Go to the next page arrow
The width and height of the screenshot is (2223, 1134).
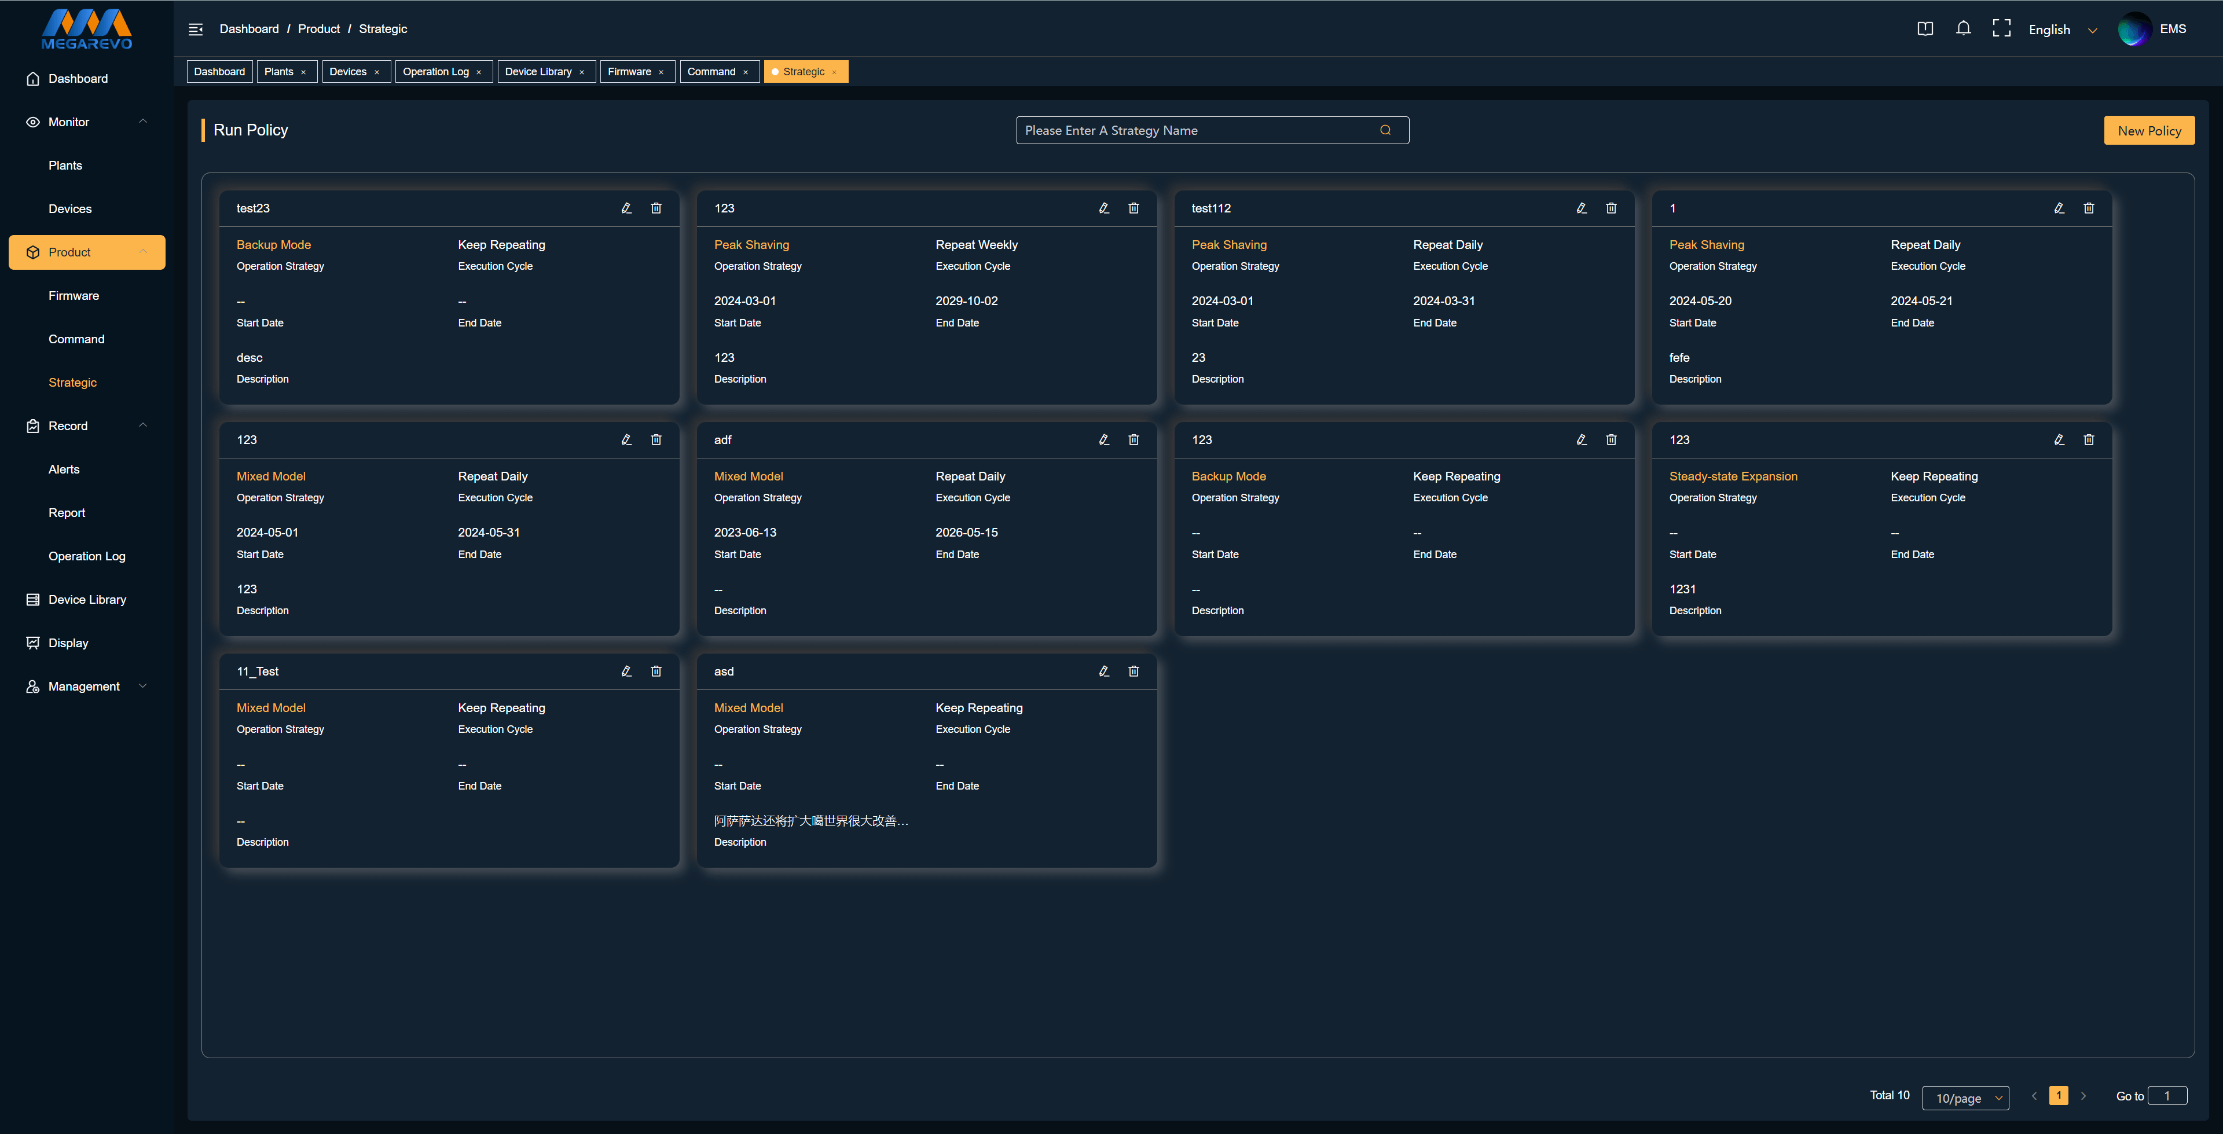(x=2083, y=1095)
